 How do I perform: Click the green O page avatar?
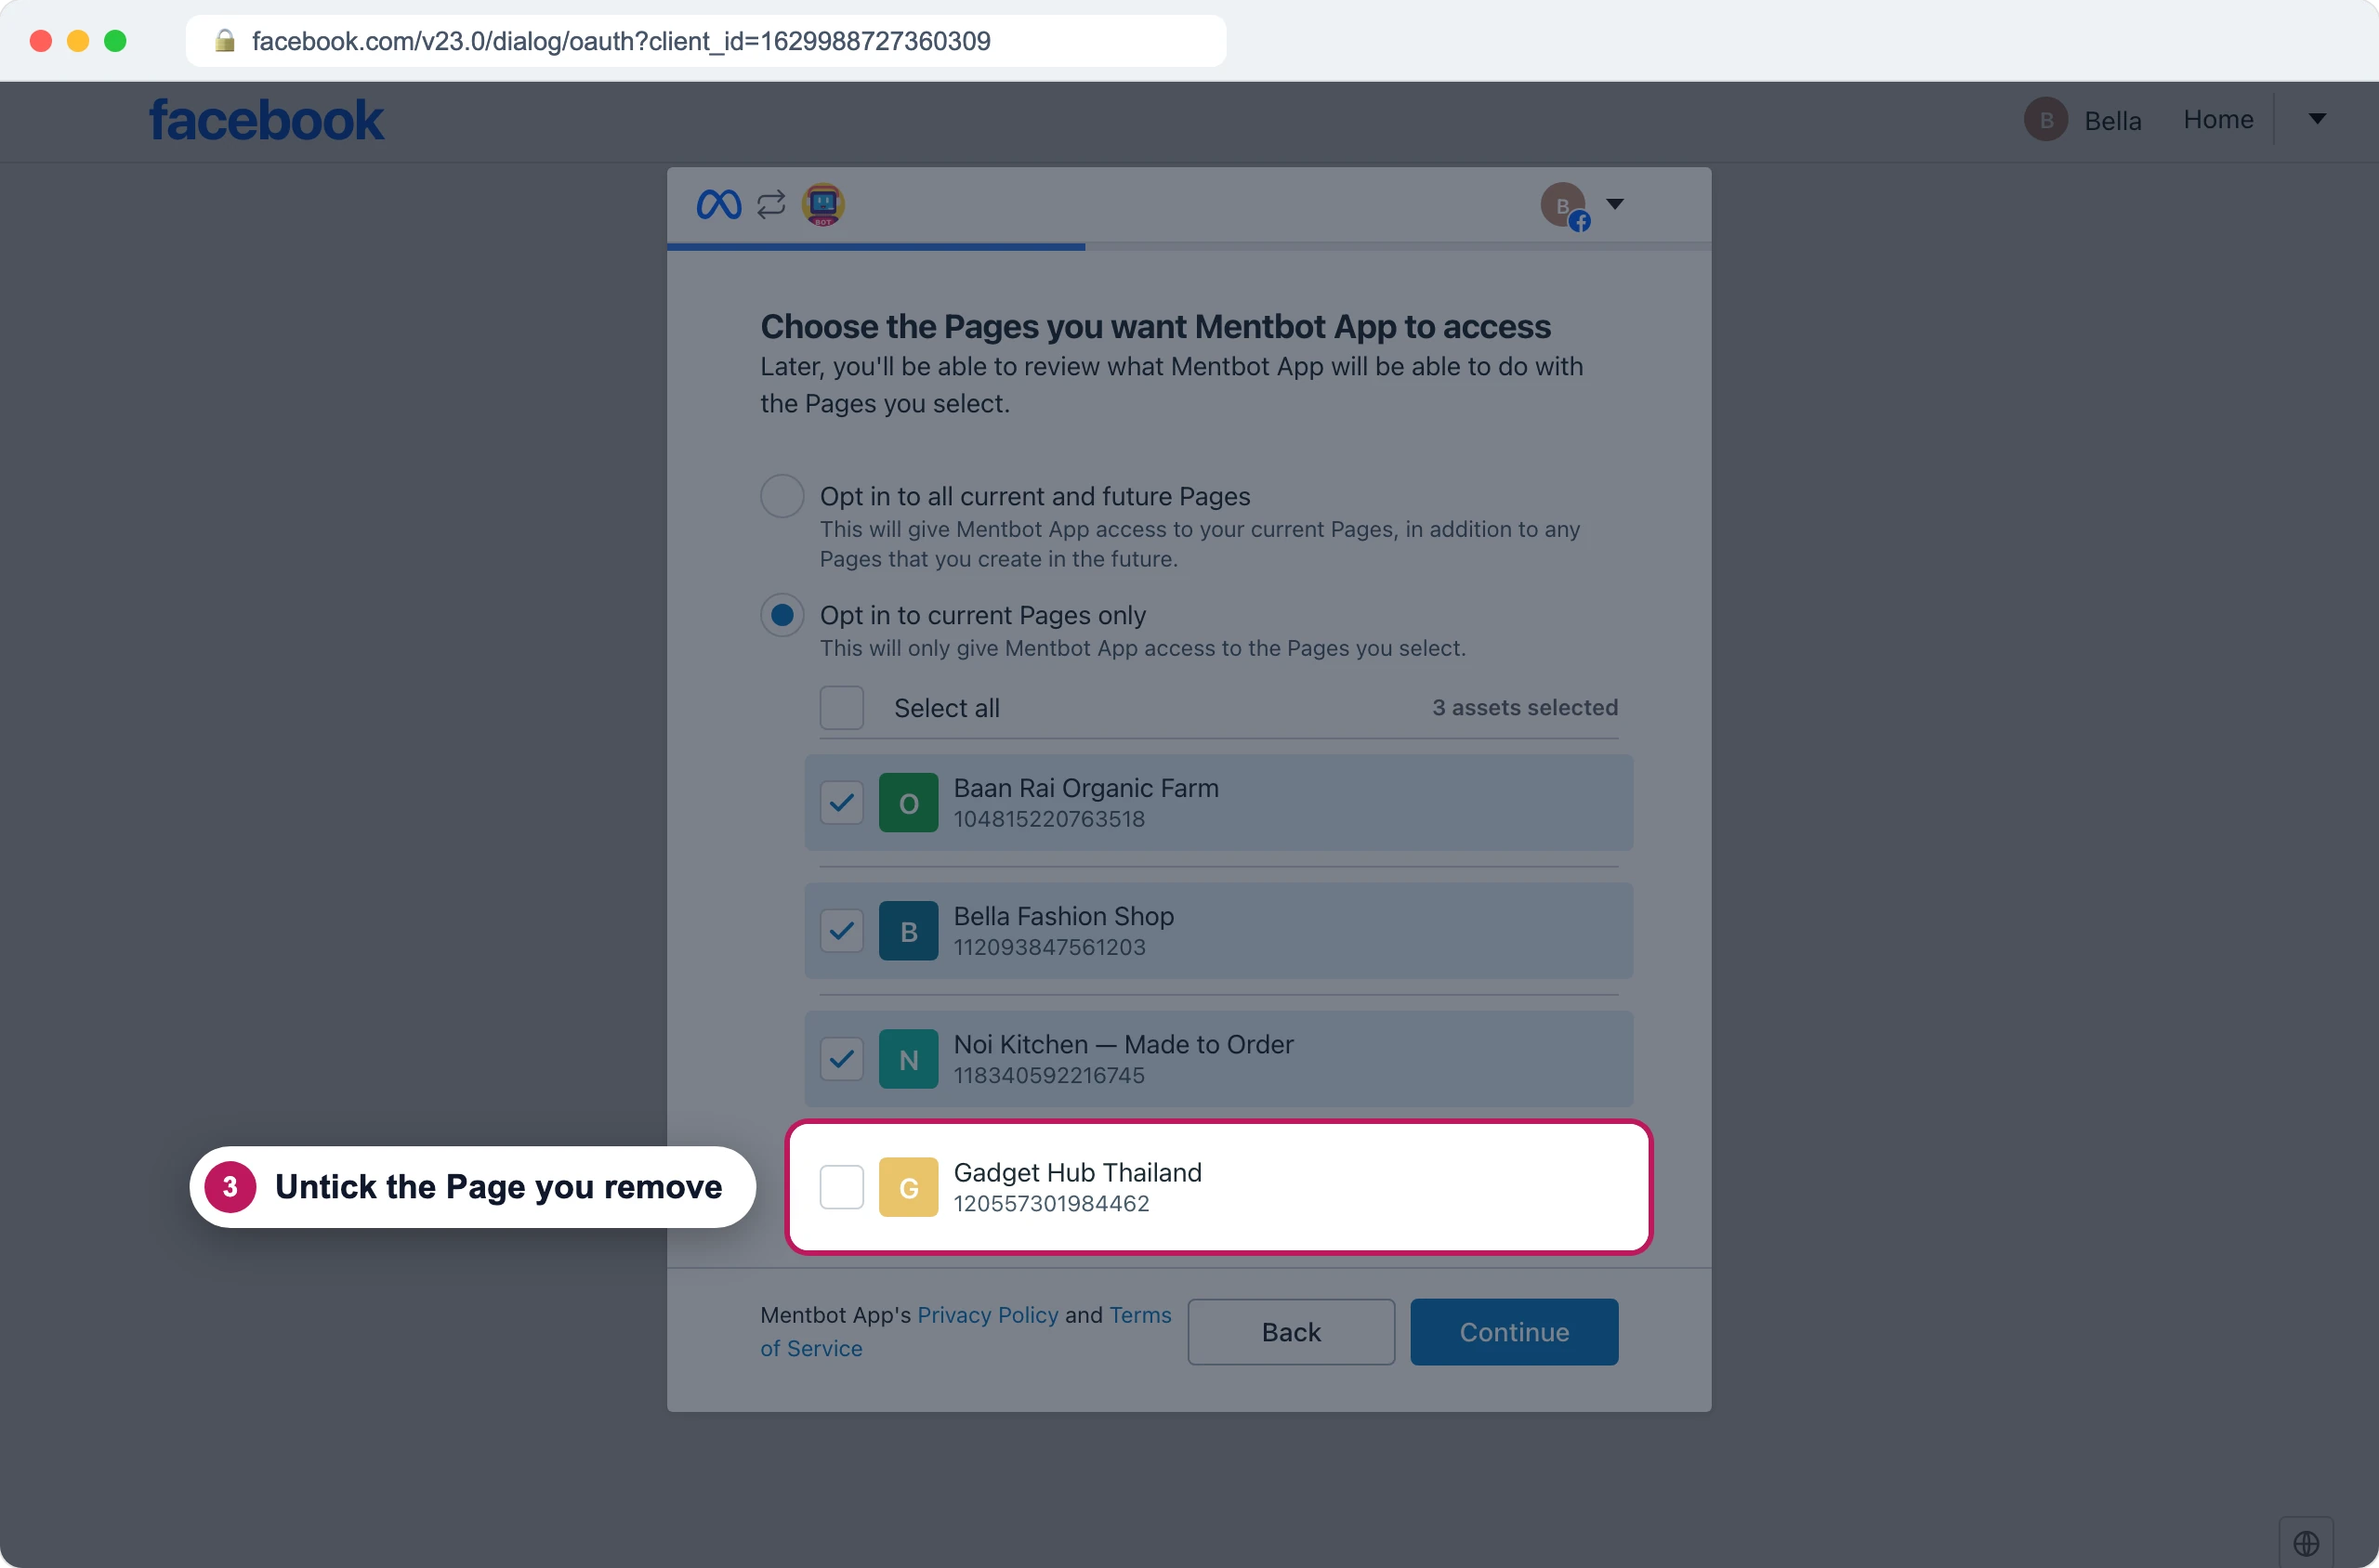tap(908, 803)
